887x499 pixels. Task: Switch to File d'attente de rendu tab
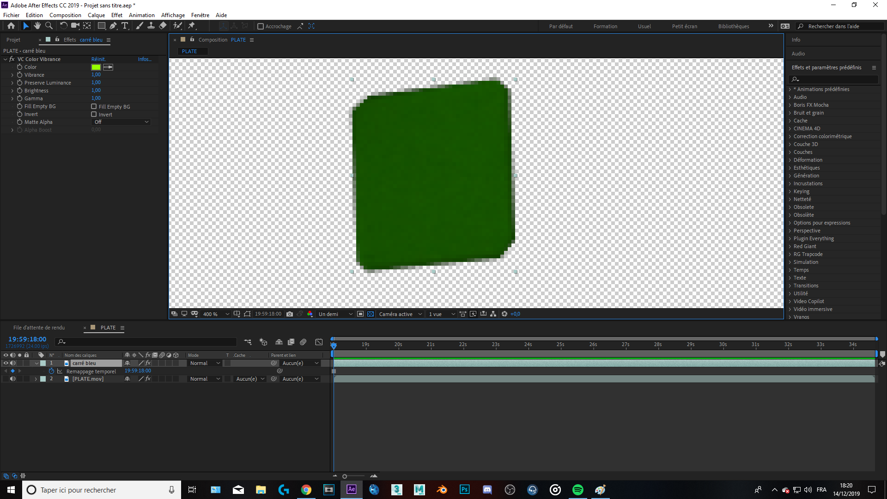(39, 328)
